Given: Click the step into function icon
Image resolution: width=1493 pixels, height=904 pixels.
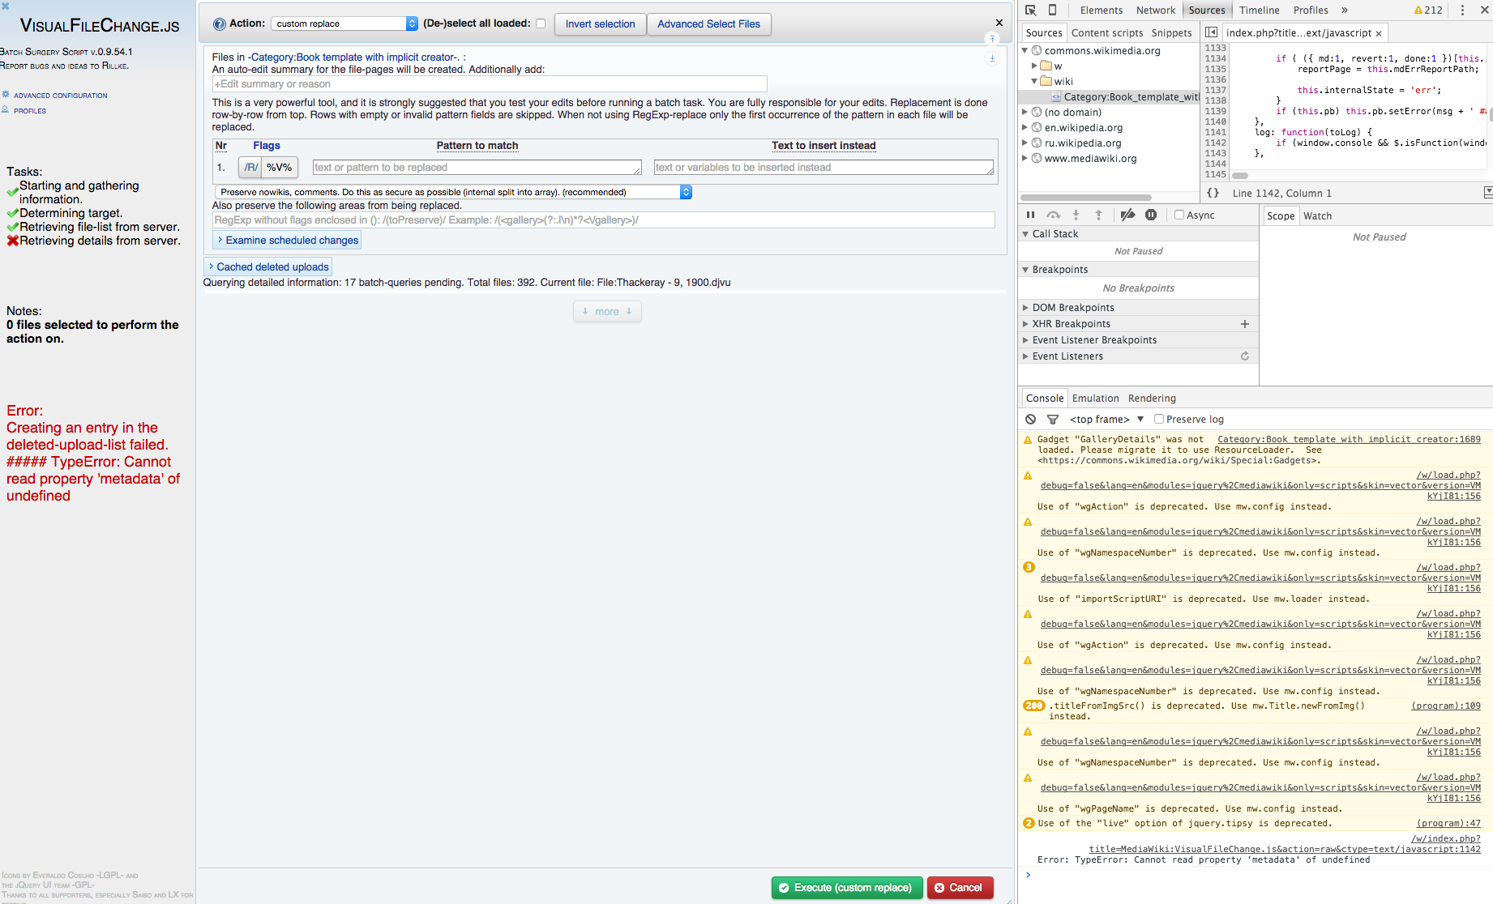Looking at the screenshot, I should coord(1076,215).
